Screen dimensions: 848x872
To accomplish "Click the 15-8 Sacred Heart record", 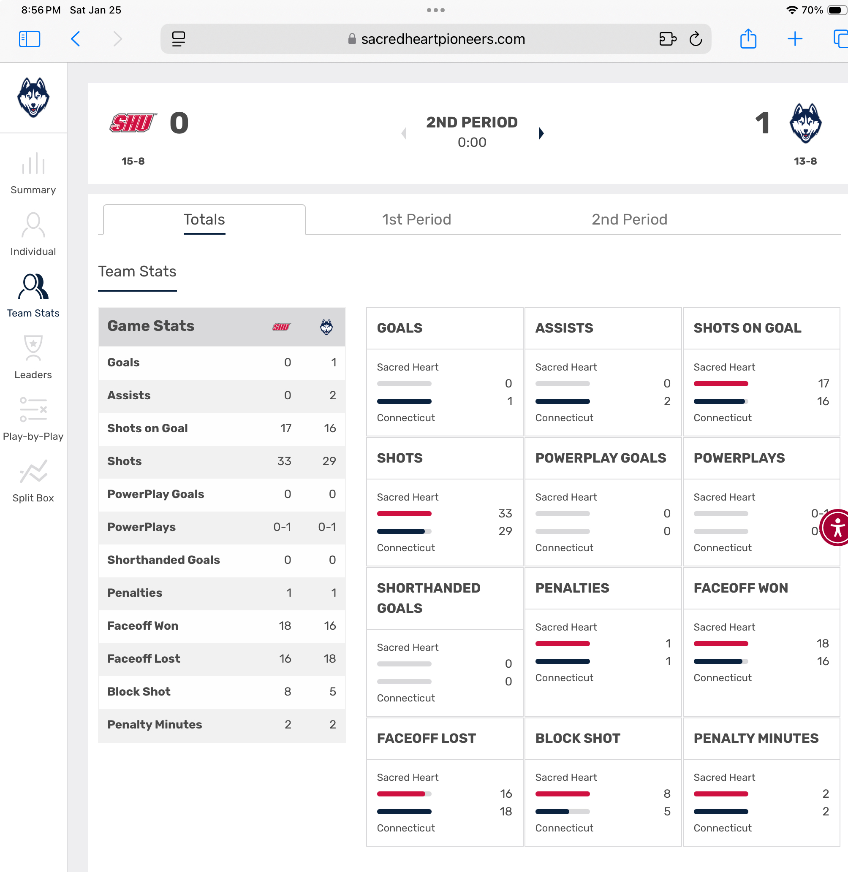I will coord(133,161).
